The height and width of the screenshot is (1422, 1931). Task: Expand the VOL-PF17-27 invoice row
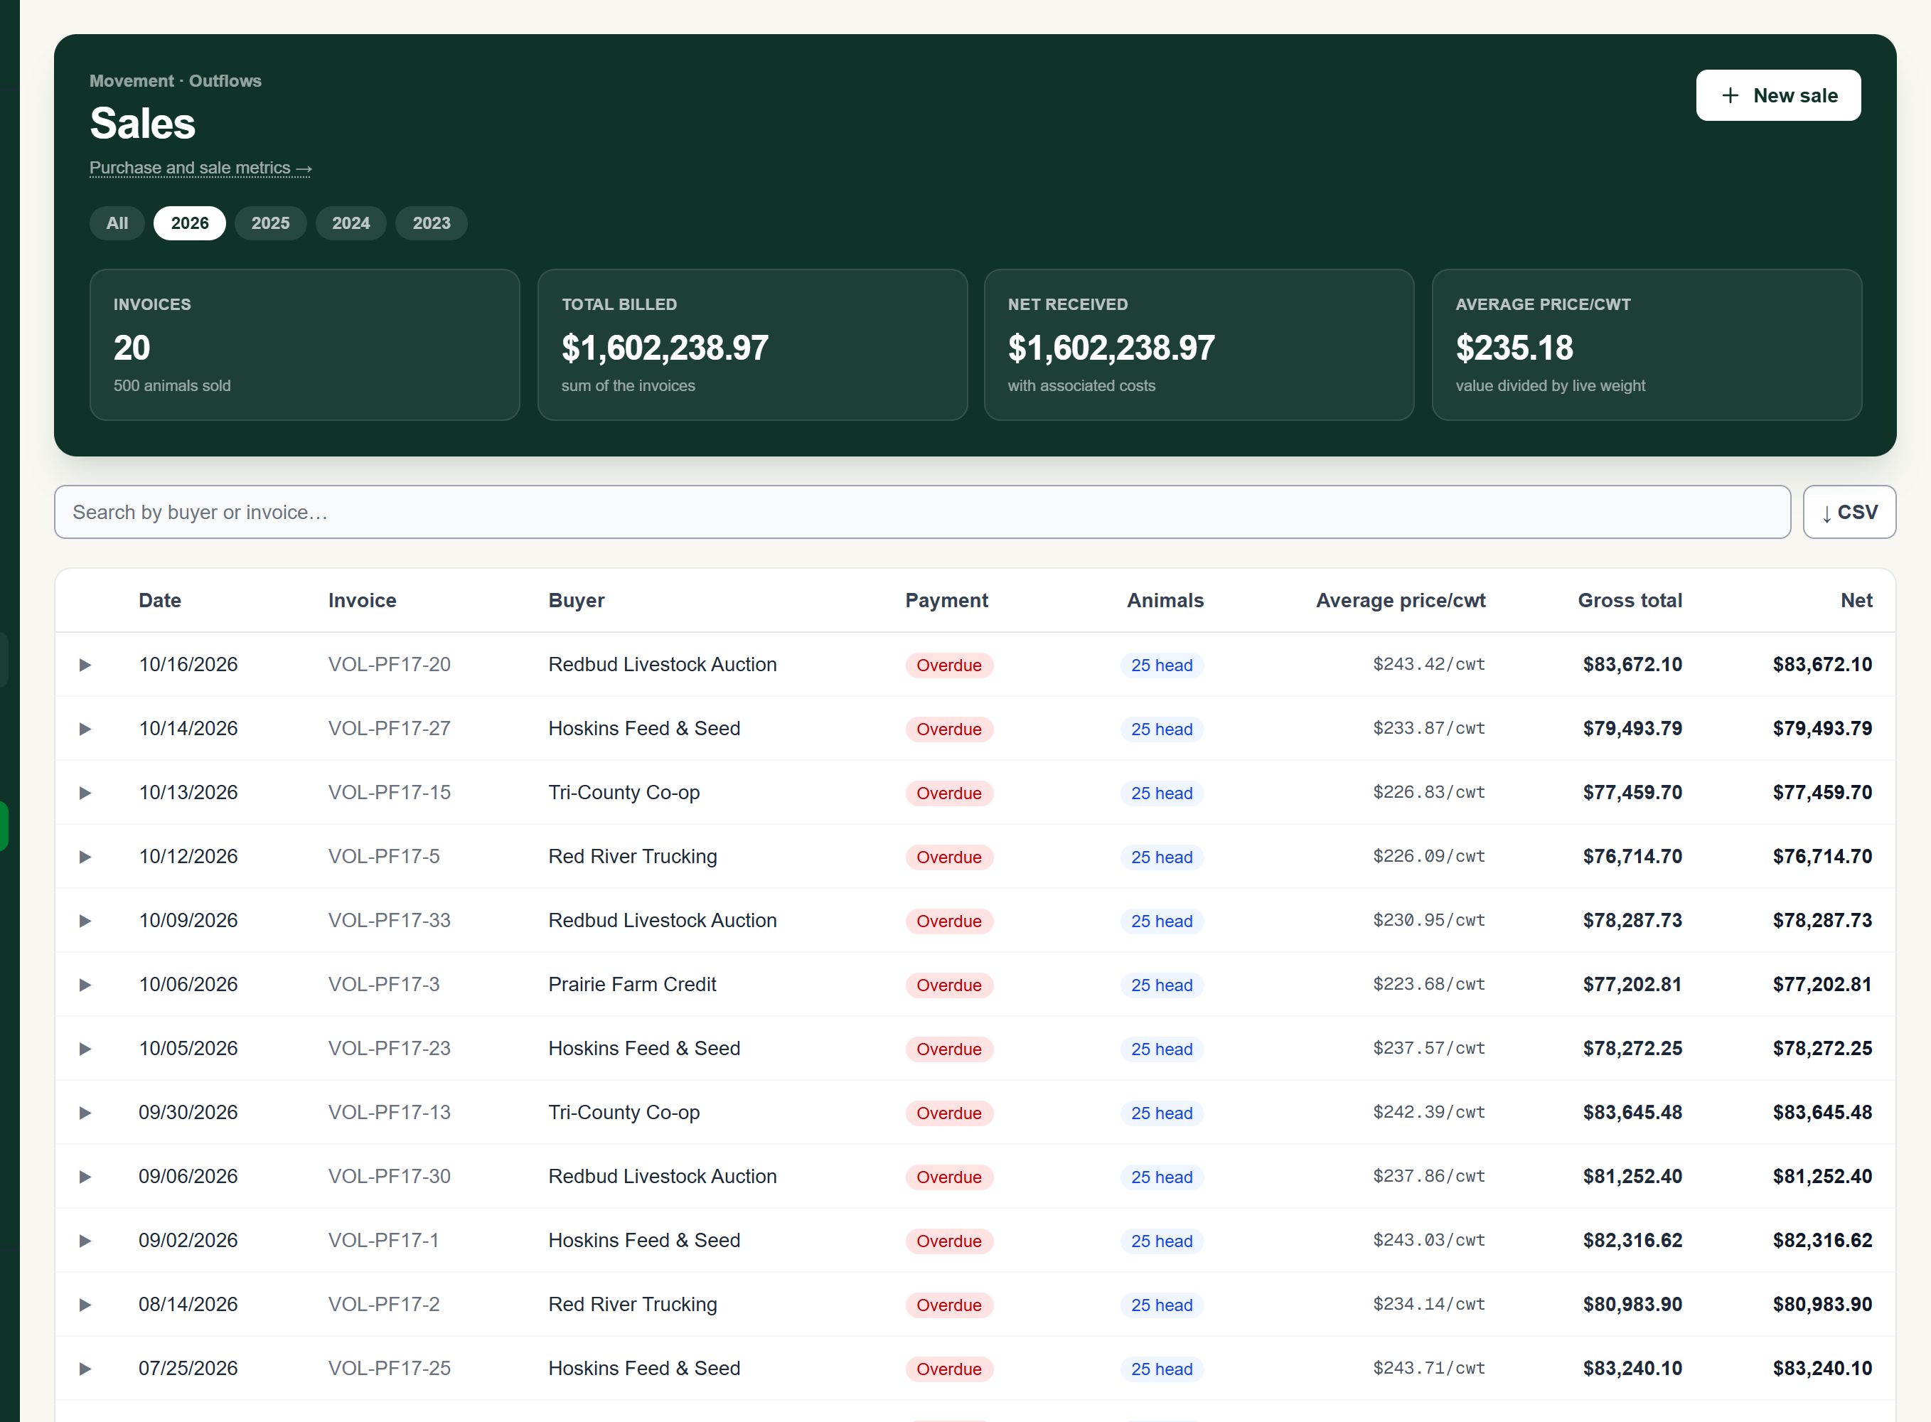coord(85,728)
